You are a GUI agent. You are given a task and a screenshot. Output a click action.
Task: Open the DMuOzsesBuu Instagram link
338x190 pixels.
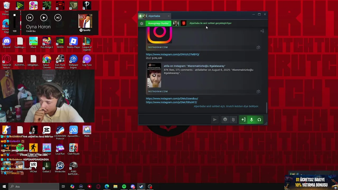coord(172,98)
